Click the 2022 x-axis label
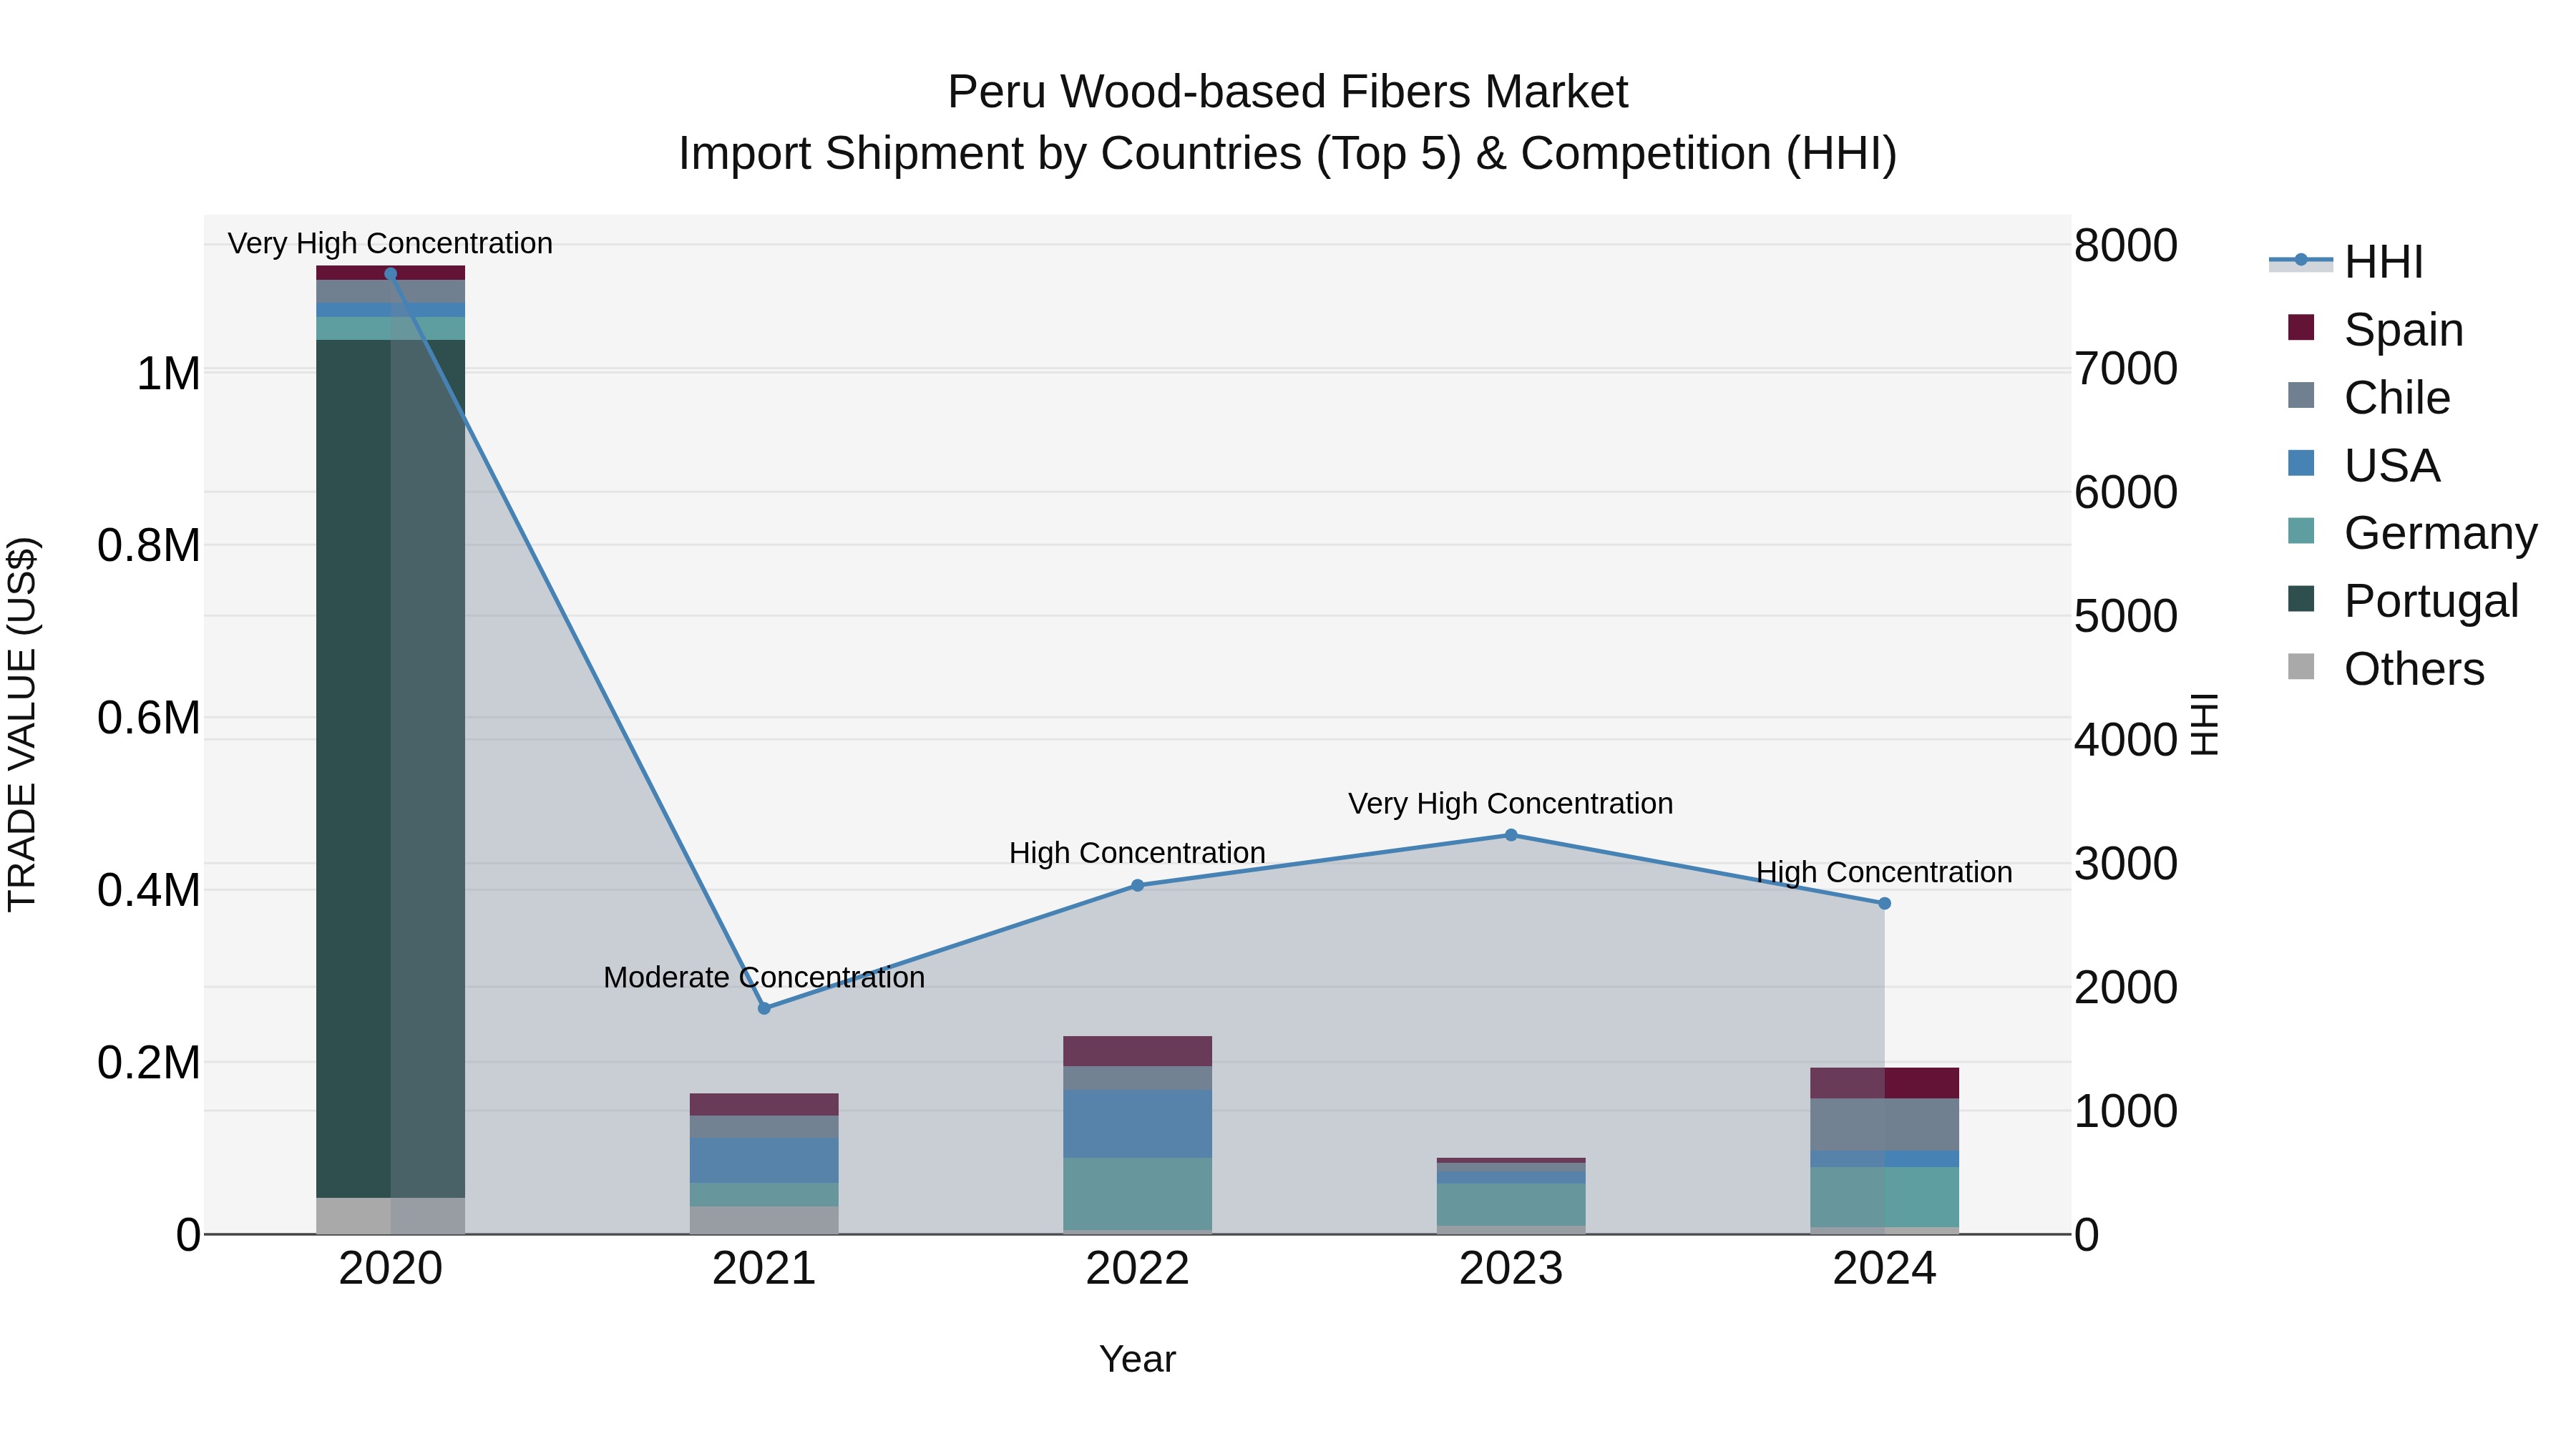The width and height of the screenshot is (2576, 1449). click(x=1137, y=1268)
